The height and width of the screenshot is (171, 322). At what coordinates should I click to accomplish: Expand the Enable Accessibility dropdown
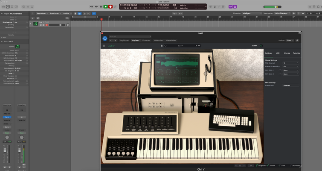tap(291, 66)
